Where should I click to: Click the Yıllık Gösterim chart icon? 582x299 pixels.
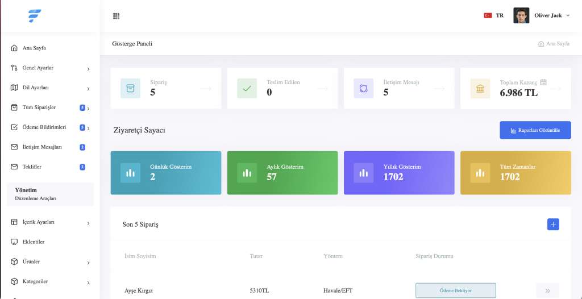[363, 173]
